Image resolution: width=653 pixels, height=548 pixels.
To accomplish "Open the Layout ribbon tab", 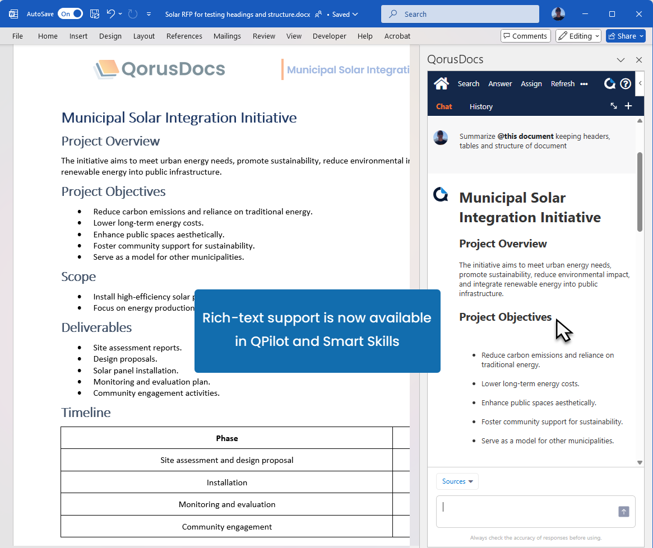I will (x=144, y=36).
